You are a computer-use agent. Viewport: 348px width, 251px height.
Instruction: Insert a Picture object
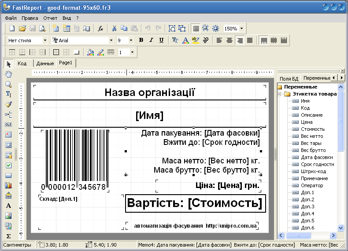tap(8, 216)
